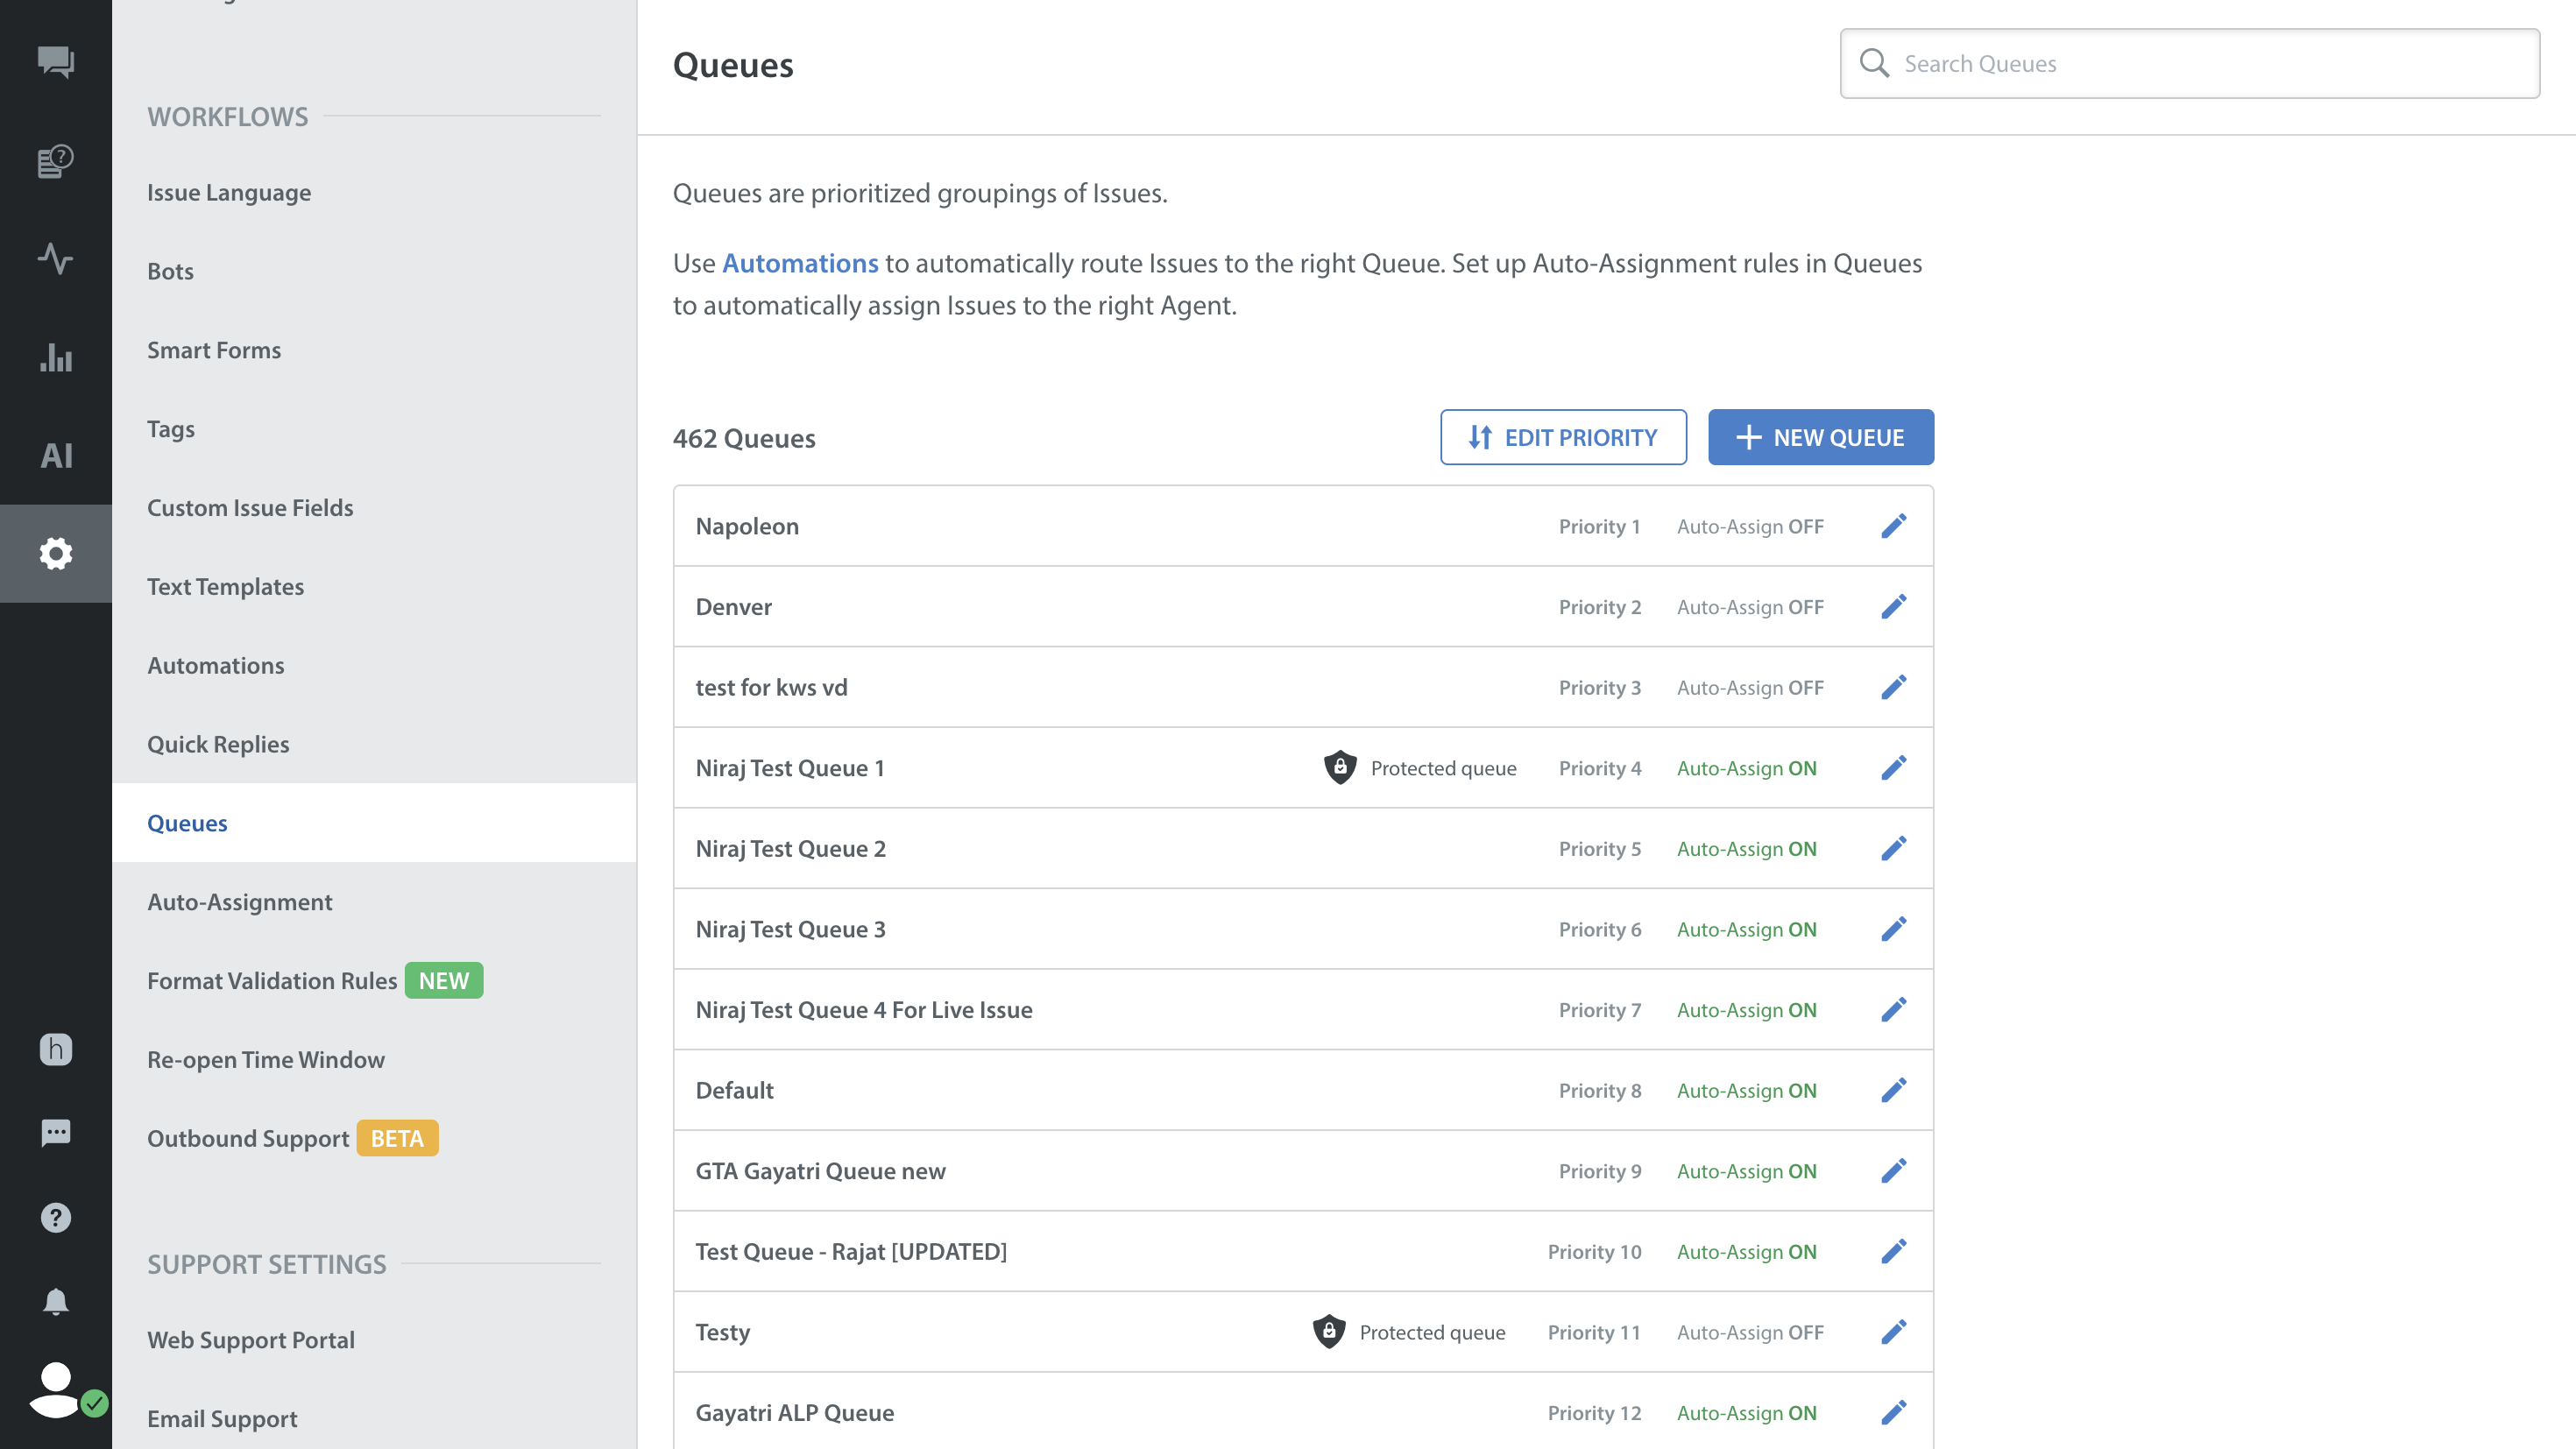Screen dimensions: 2576x1449
Task: Open Auto-Assignment in the workflows menu
Action: click(239, 902)
